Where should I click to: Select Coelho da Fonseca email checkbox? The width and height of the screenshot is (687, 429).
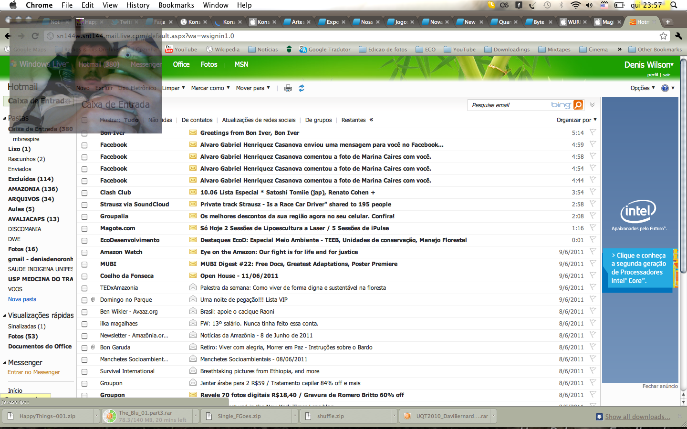[x=84, y=276]
